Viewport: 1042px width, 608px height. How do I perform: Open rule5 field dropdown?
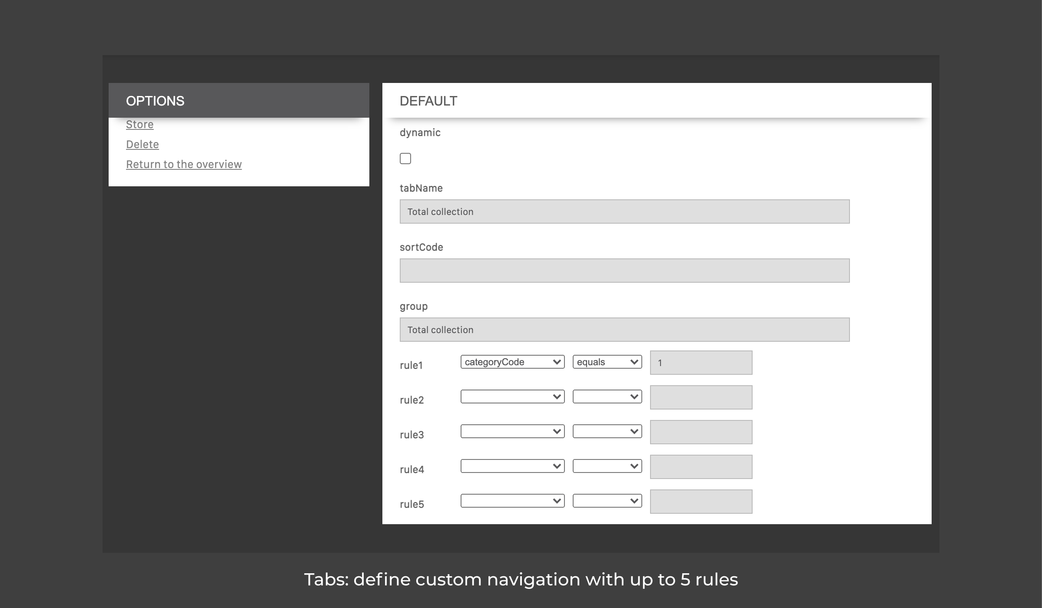tap(512, 501)
